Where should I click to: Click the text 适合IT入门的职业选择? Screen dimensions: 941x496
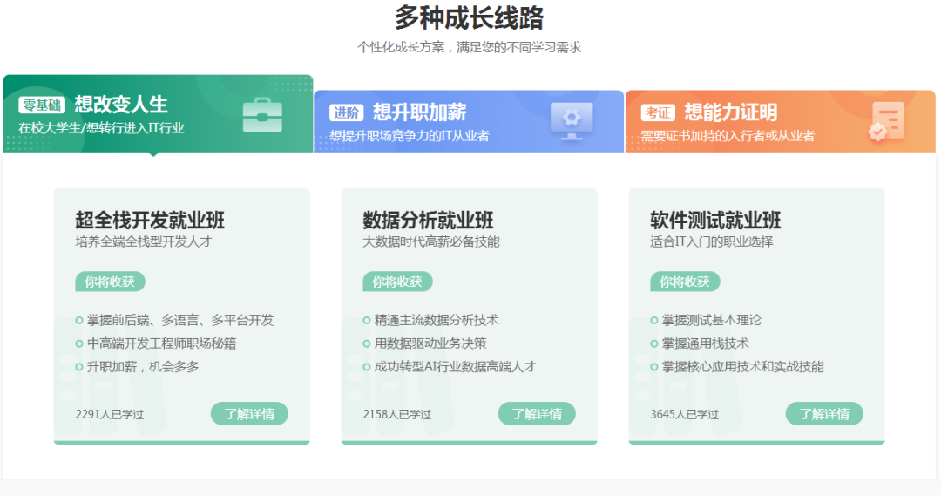pyautogui.click(x=712, y=242)
